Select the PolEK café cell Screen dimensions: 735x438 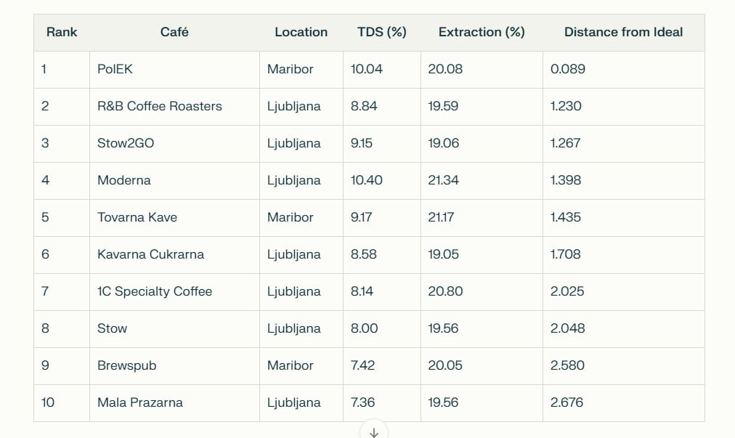coord(115,70)
